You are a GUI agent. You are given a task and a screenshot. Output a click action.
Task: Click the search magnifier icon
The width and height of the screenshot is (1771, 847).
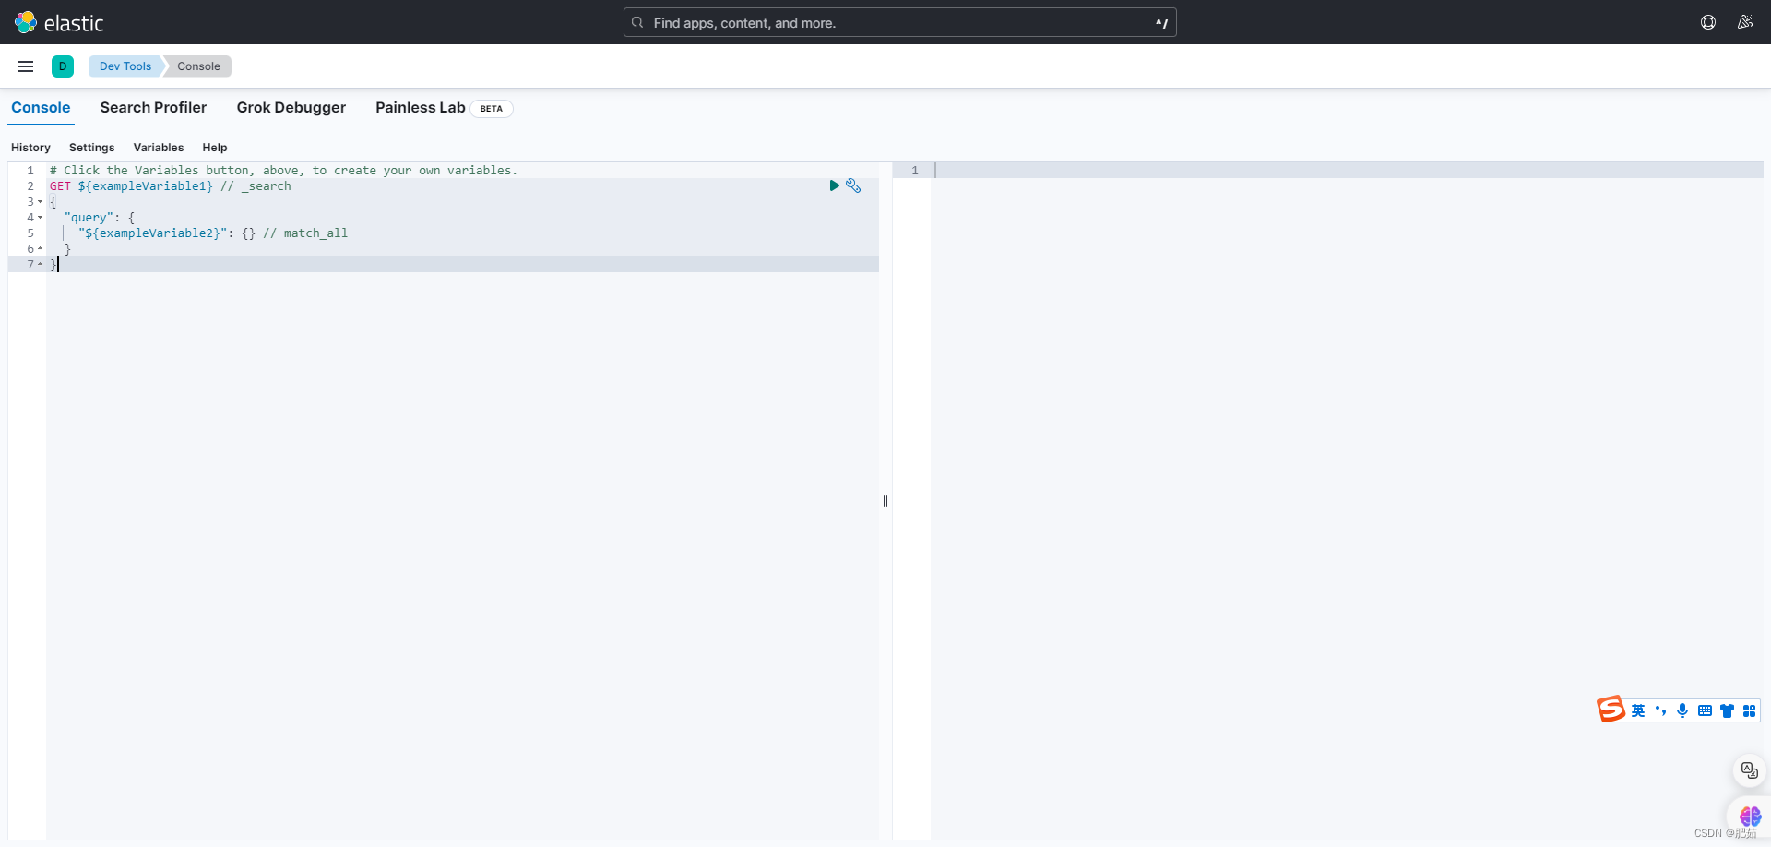pos(637,22)
